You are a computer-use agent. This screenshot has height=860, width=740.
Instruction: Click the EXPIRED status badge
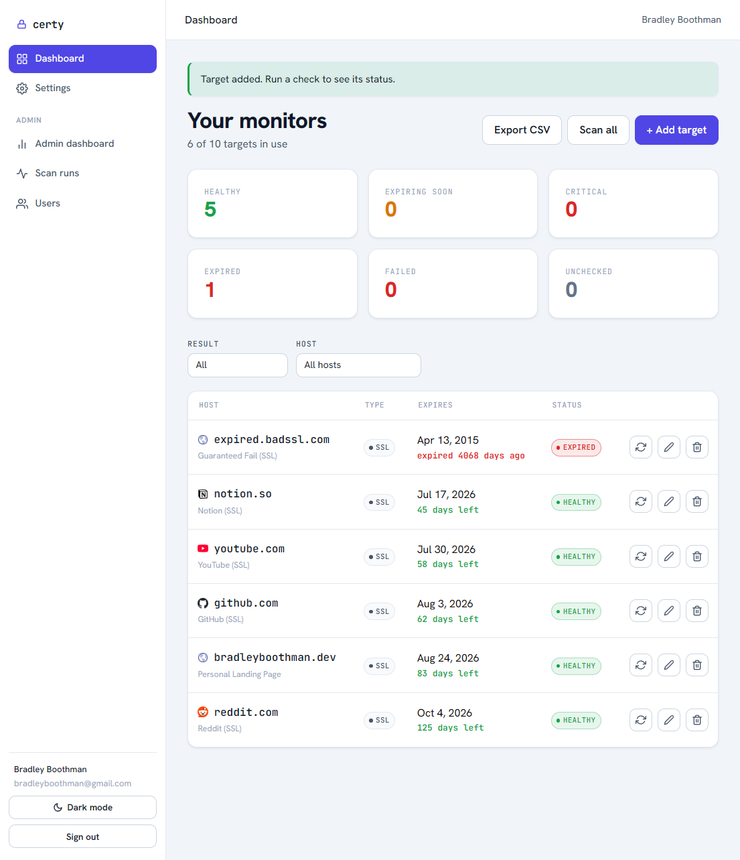tap(576, 448)
